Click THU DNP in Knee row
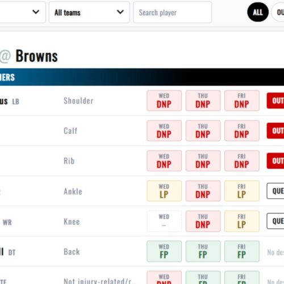 [203, 221]
